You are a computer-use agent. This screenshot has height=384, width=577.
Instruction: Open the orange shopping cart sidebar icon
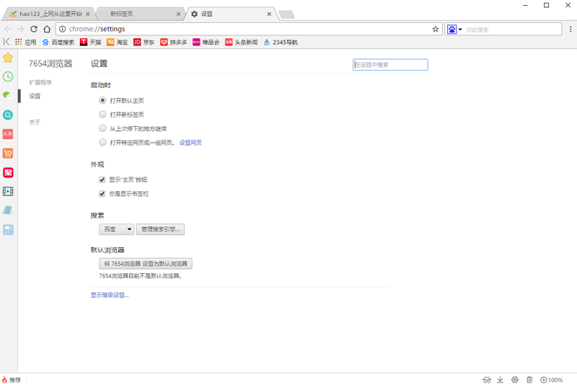(8, 153)
